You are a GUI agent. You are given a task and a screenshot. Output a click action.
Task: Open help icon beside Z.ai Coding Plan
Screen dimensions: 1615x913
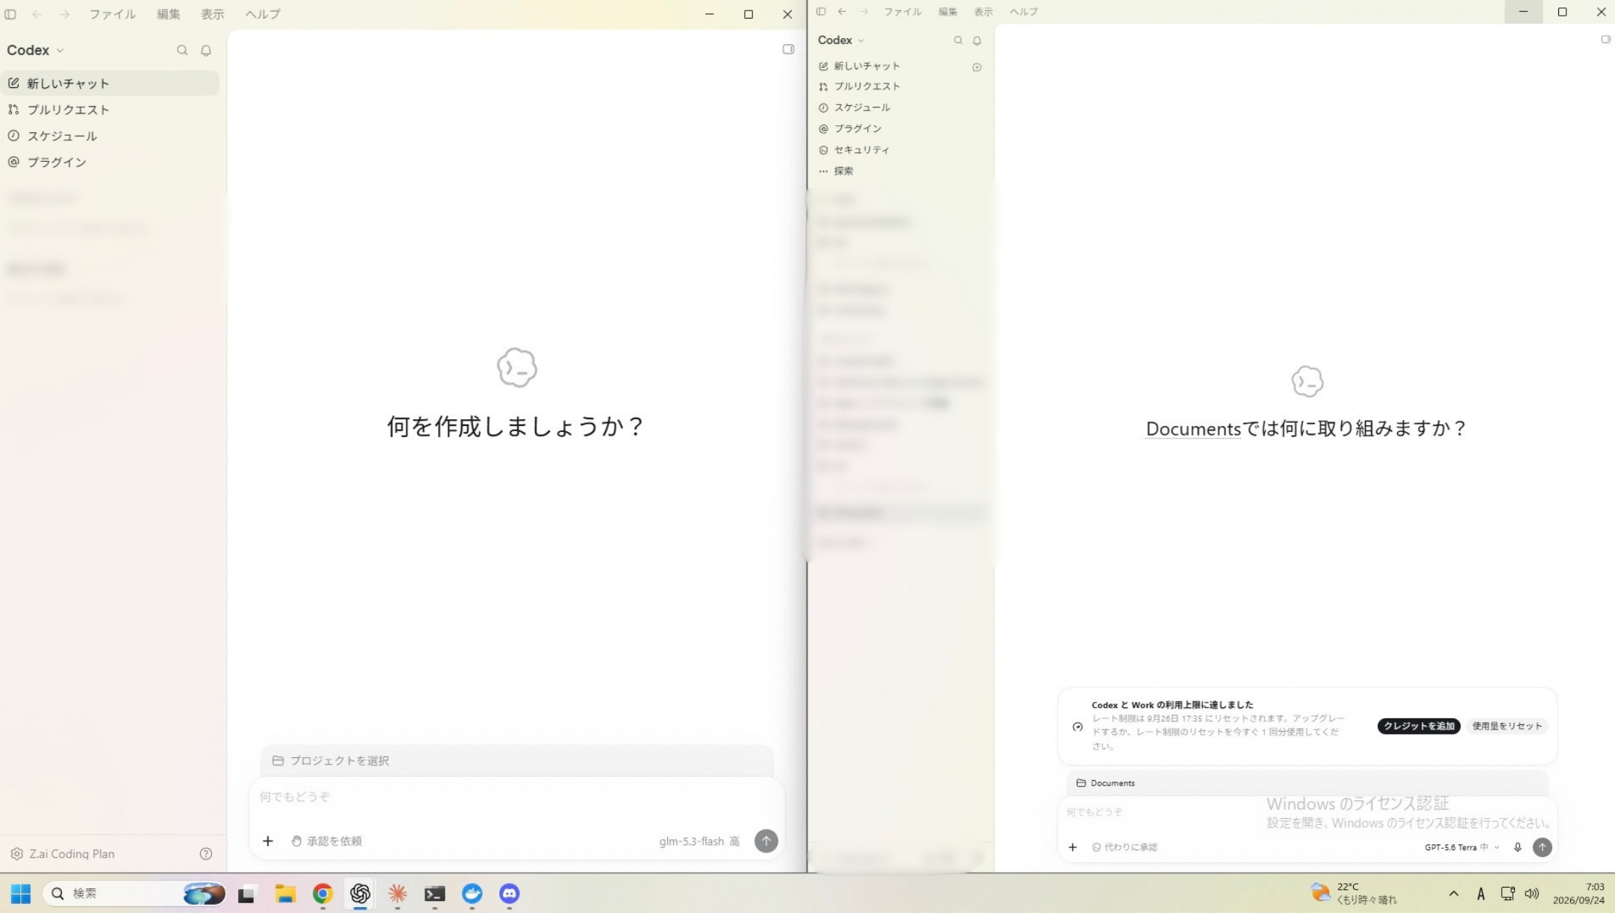pos(206,853)
